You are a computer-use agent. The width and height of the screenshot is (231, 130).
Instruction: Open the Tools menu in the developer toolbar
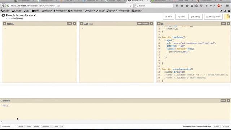pos(111,11)
